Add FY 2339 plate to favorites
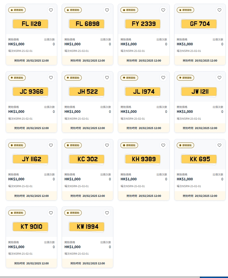This screenshot has width=228, height=278. (x=163, y=10)
